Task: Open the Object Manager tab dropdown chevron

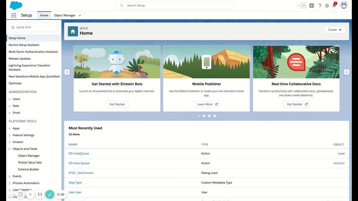Action: pos(80,15)
